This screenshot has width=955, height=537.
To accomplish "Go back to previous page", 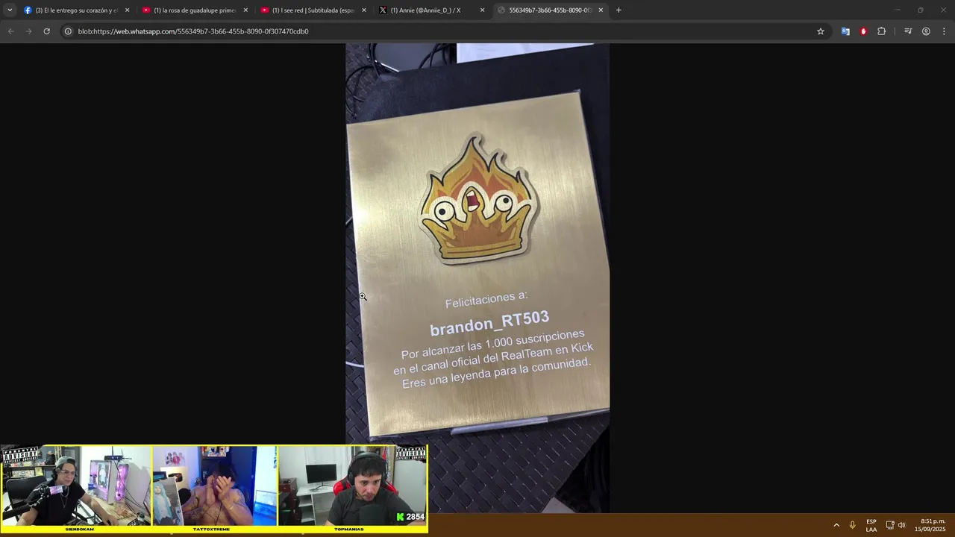I will pyautogui.click(x=10, y=31).
